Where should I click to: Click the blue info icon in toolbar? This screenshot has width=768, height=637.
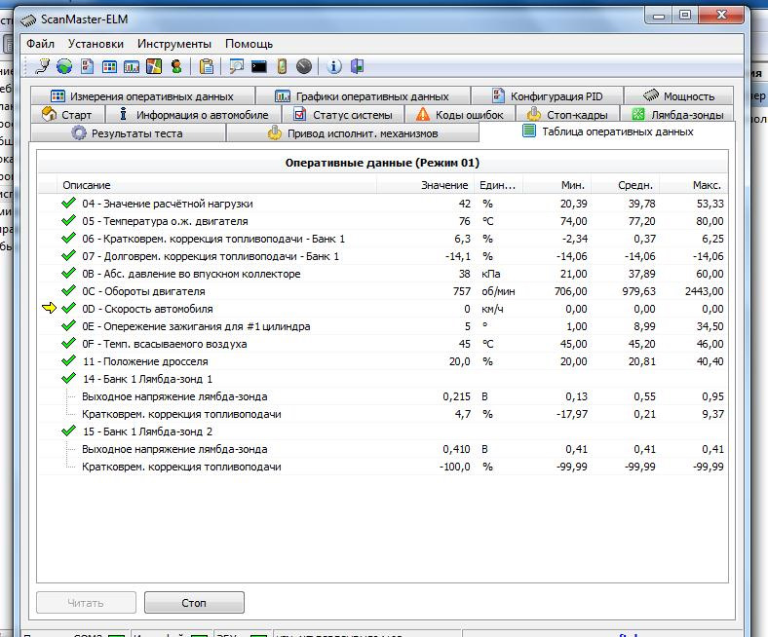pyautogui.click(x=334, y=67)
